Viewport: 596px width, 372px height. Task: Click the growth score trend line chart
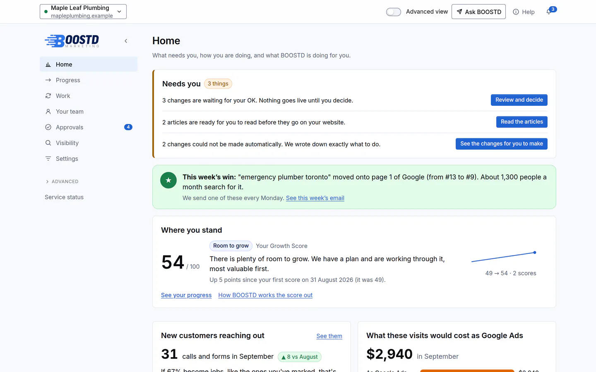click(504, 257)
